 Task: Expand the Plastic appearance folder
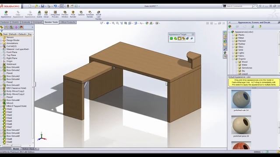(233, 35)
